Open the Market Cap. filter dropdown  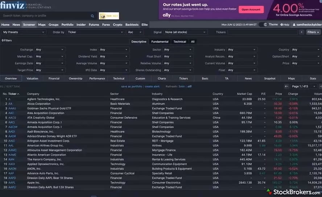click(50, 56)
